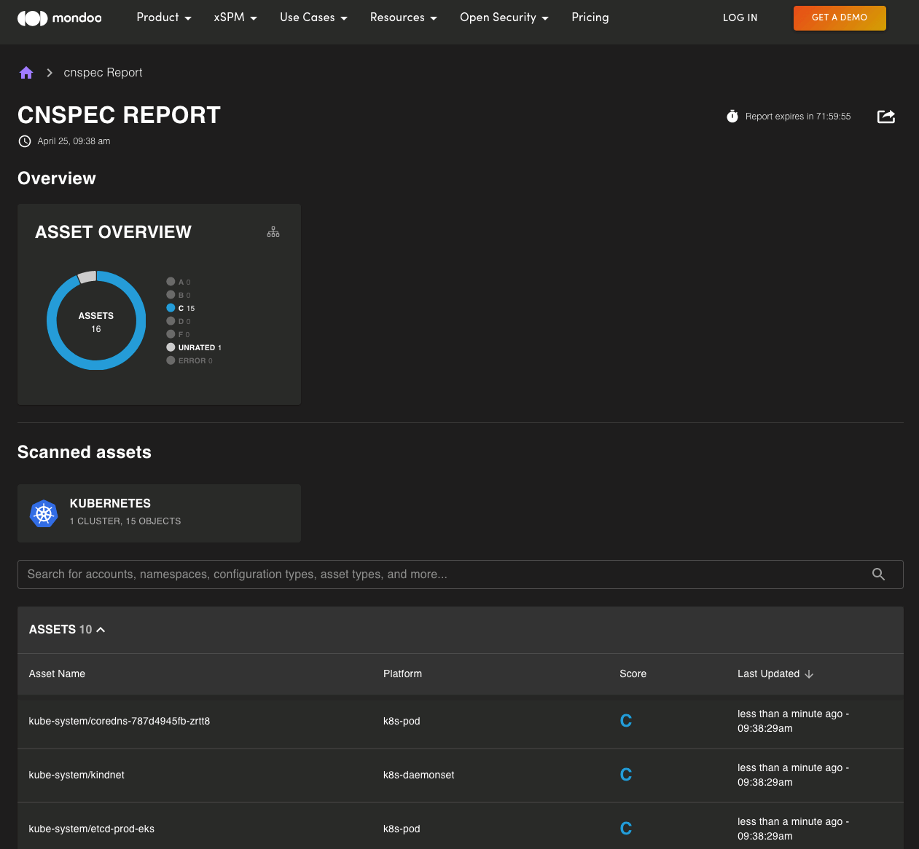Screen dimensions: 919x849
Task: Select the Kubernetes cluster icon
Action: click(x=44, y=513)
